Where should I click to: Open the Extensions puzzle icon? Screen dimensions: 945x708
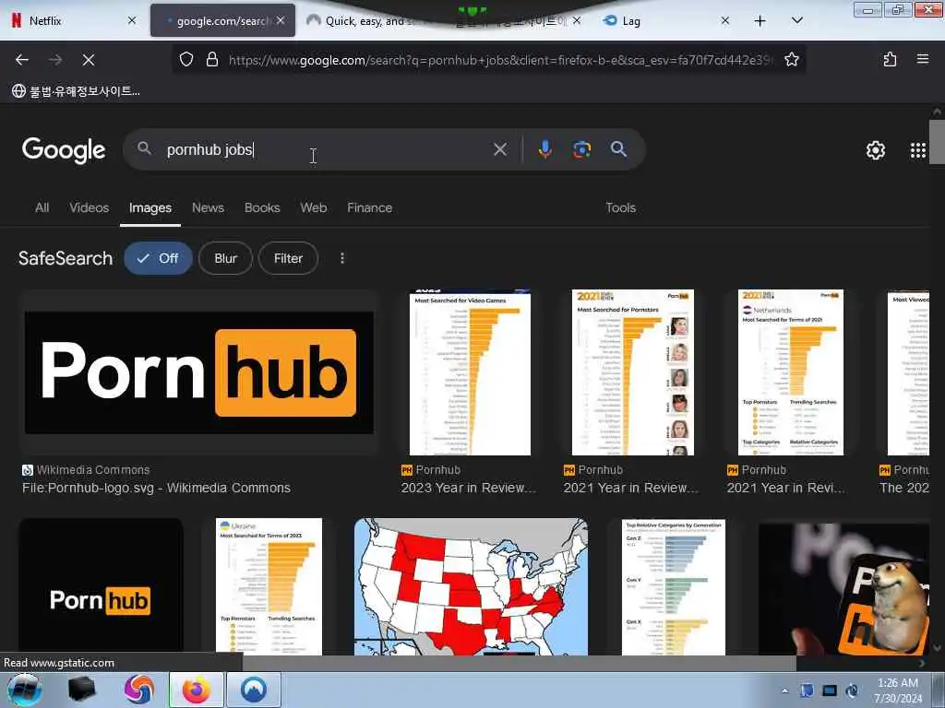tap(890, 60)
